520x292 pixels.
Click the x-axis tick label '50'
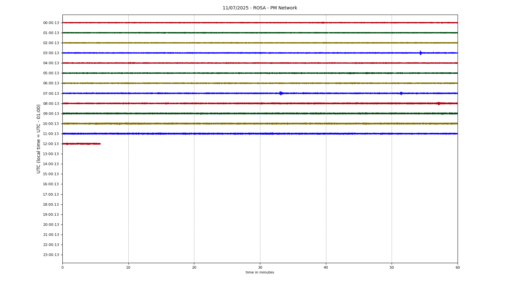[392, 267]
